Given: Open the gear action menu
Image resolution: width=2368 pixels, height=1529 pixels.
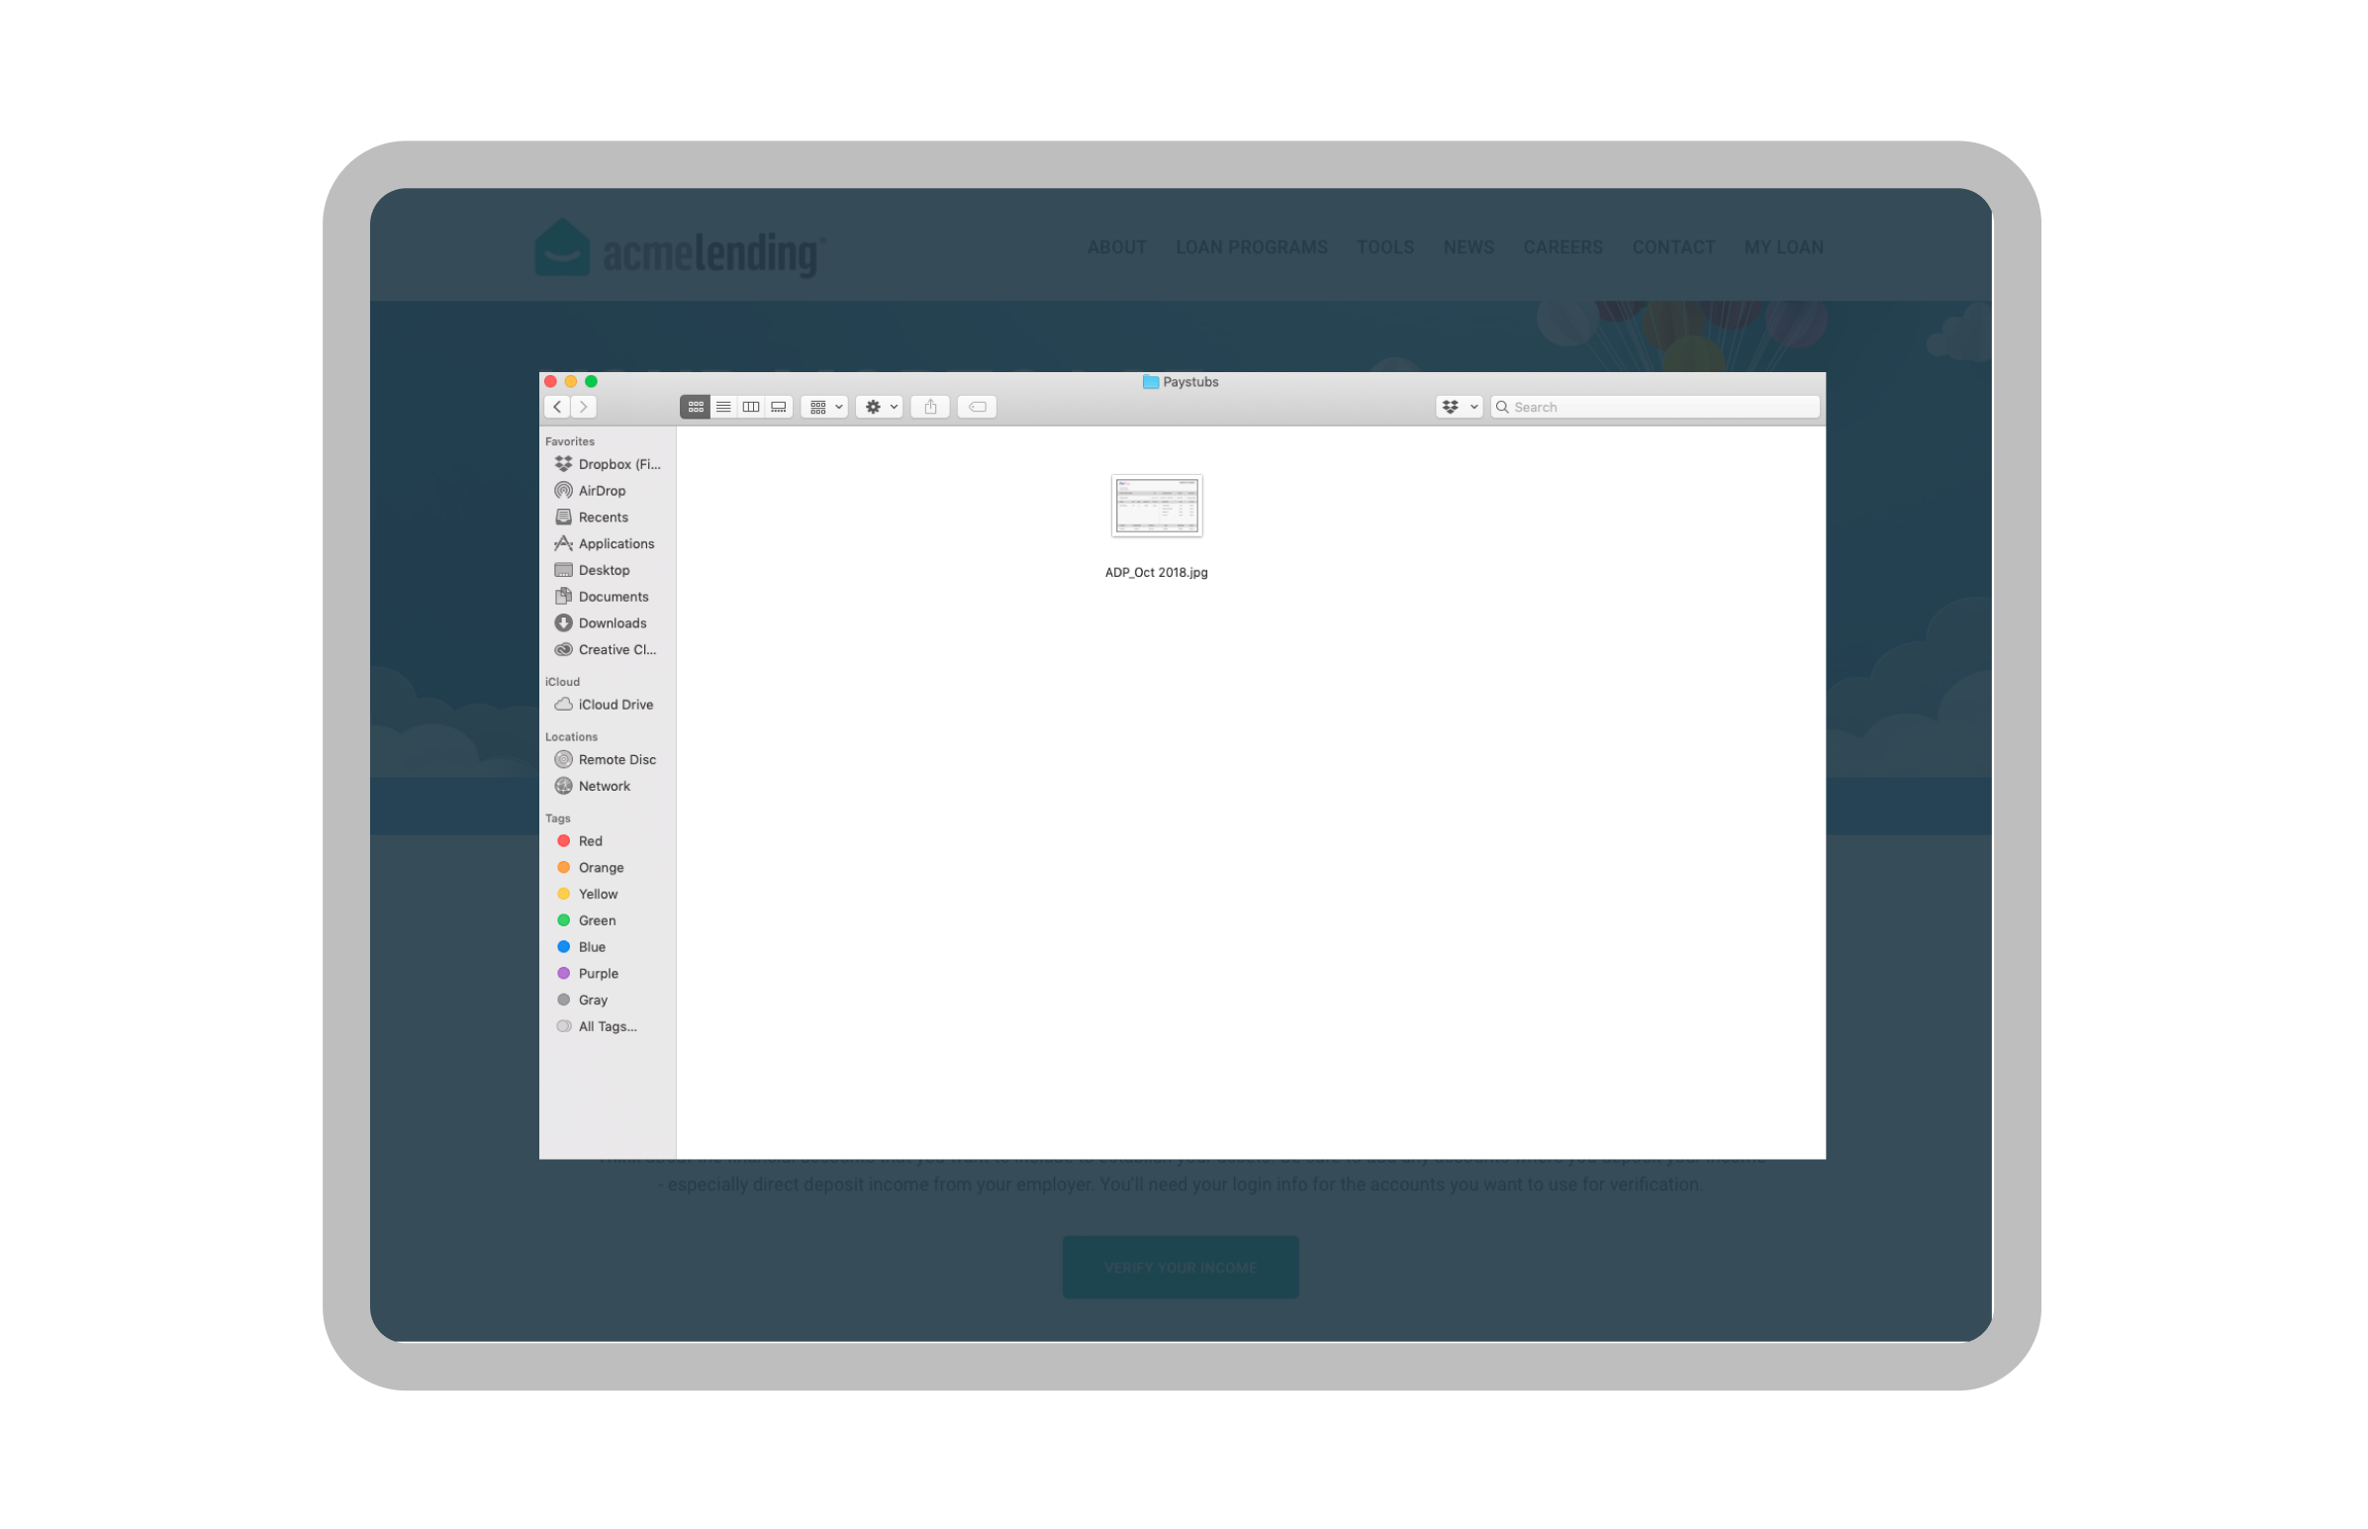Looking at the screenshot, I should click(880, 407).
